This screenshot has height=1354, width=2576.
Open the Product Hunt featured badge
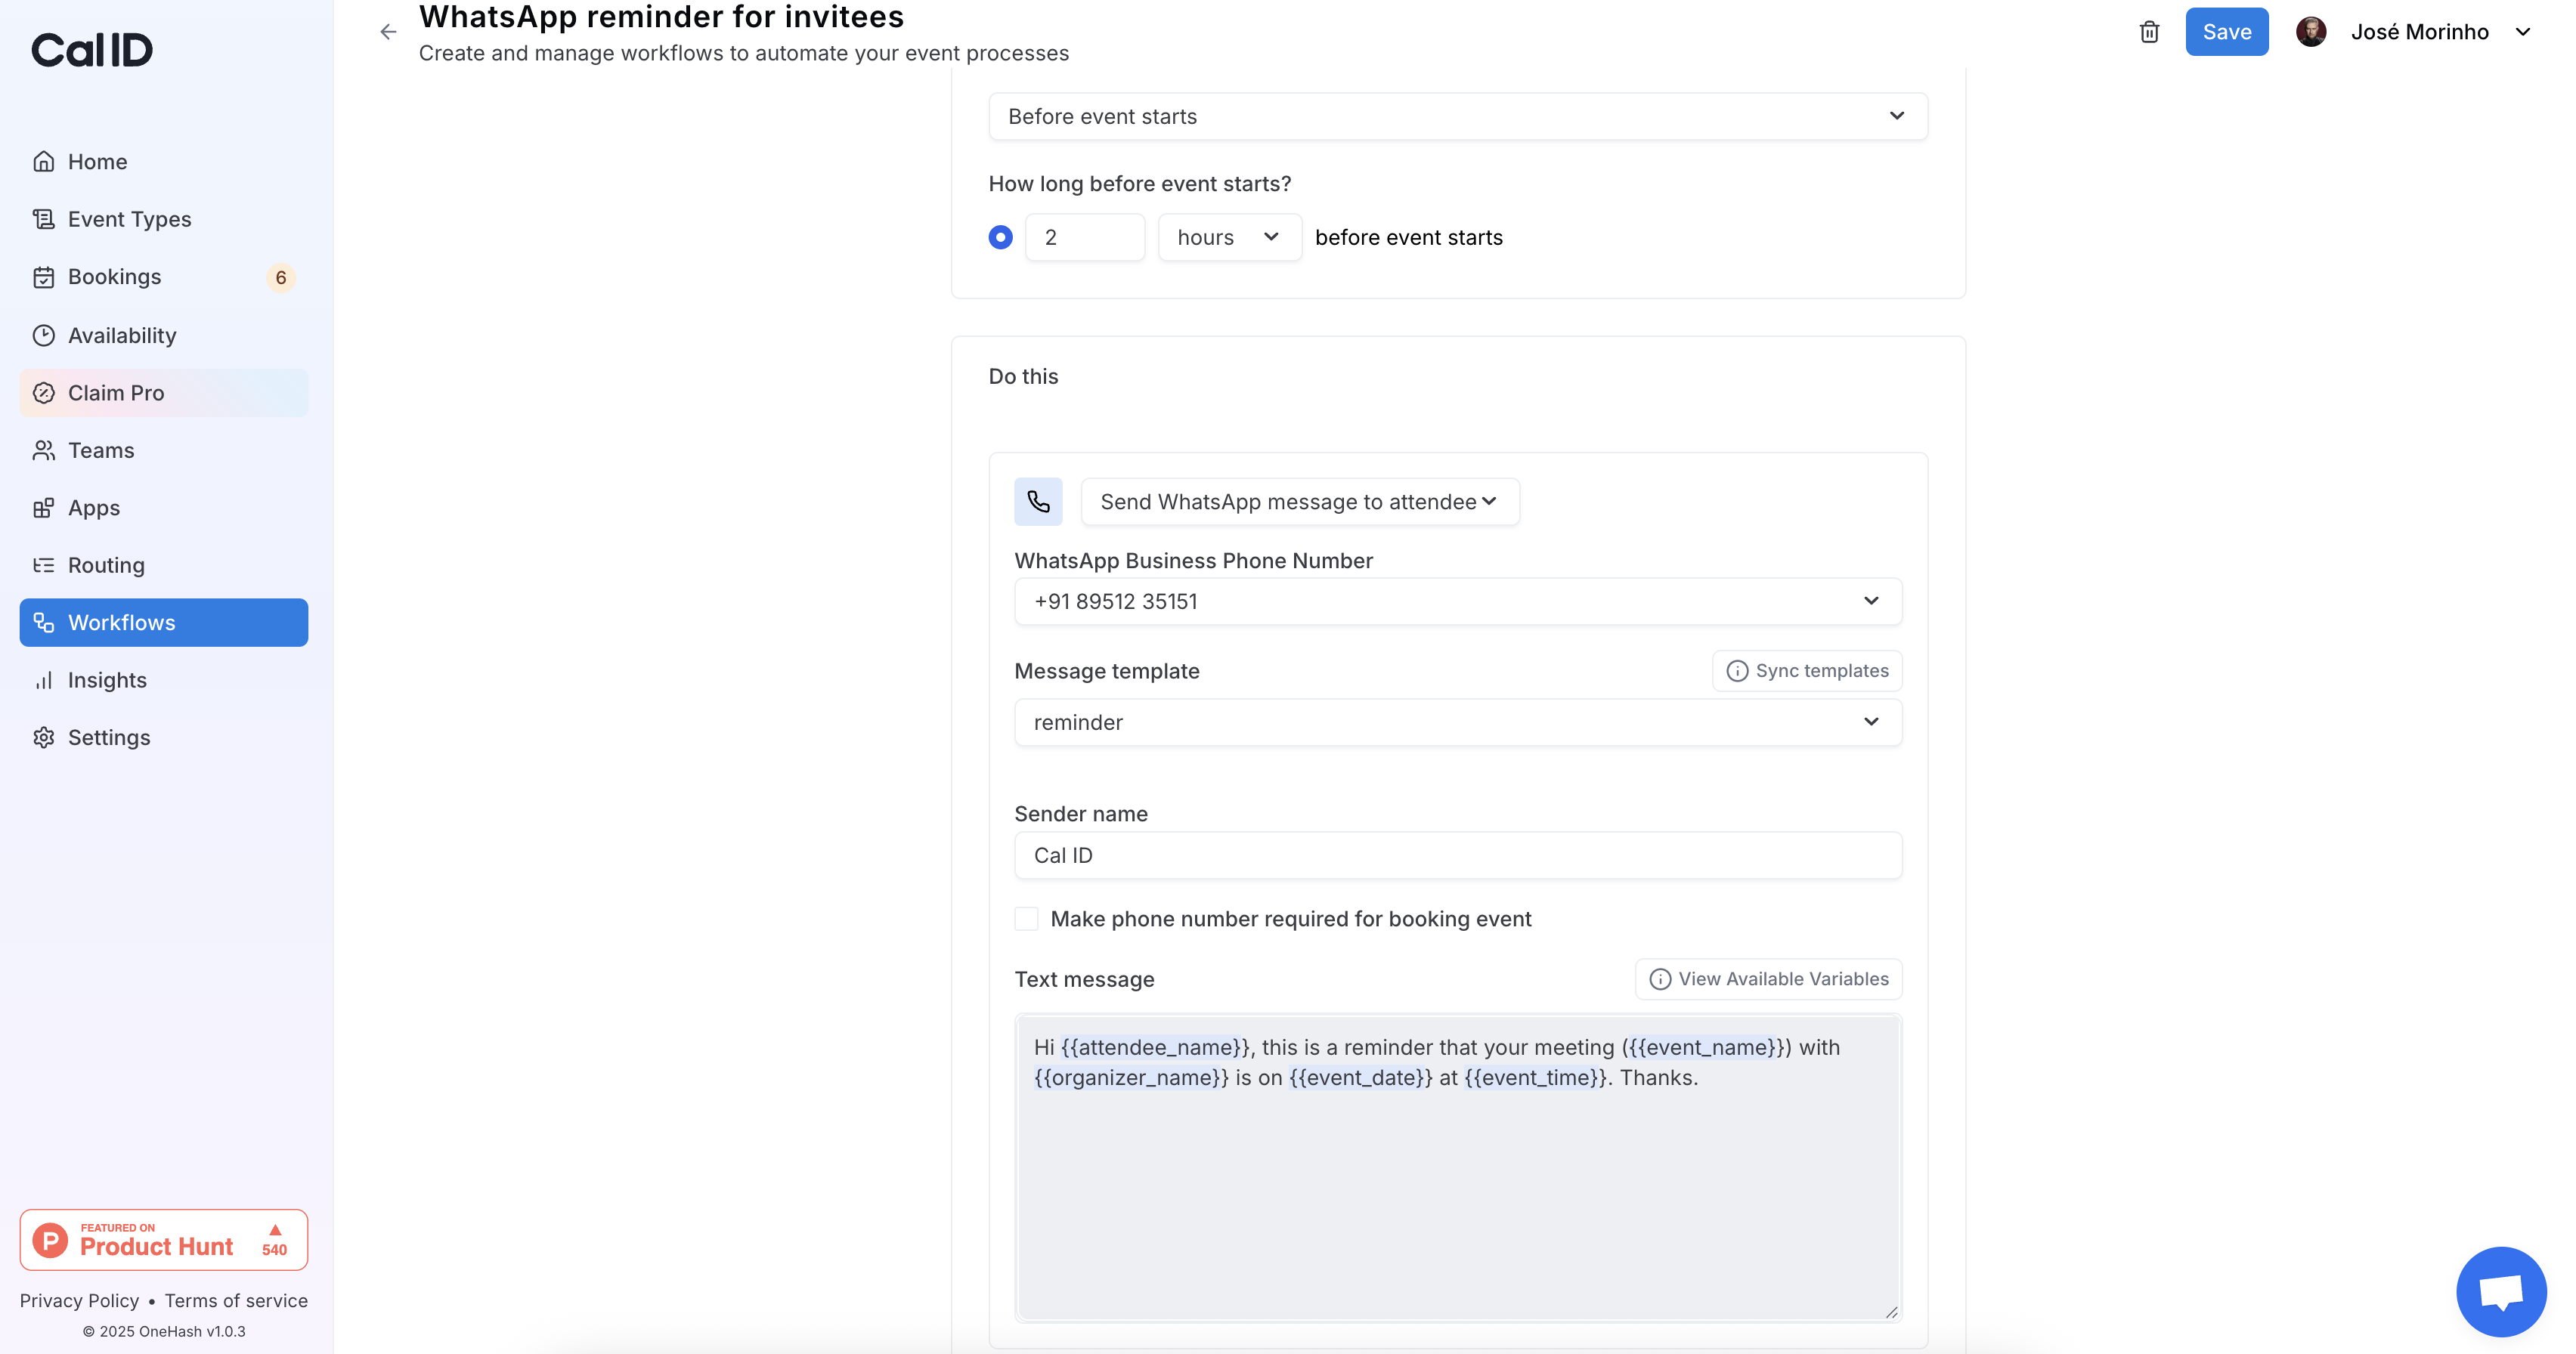coord(164,1240)
